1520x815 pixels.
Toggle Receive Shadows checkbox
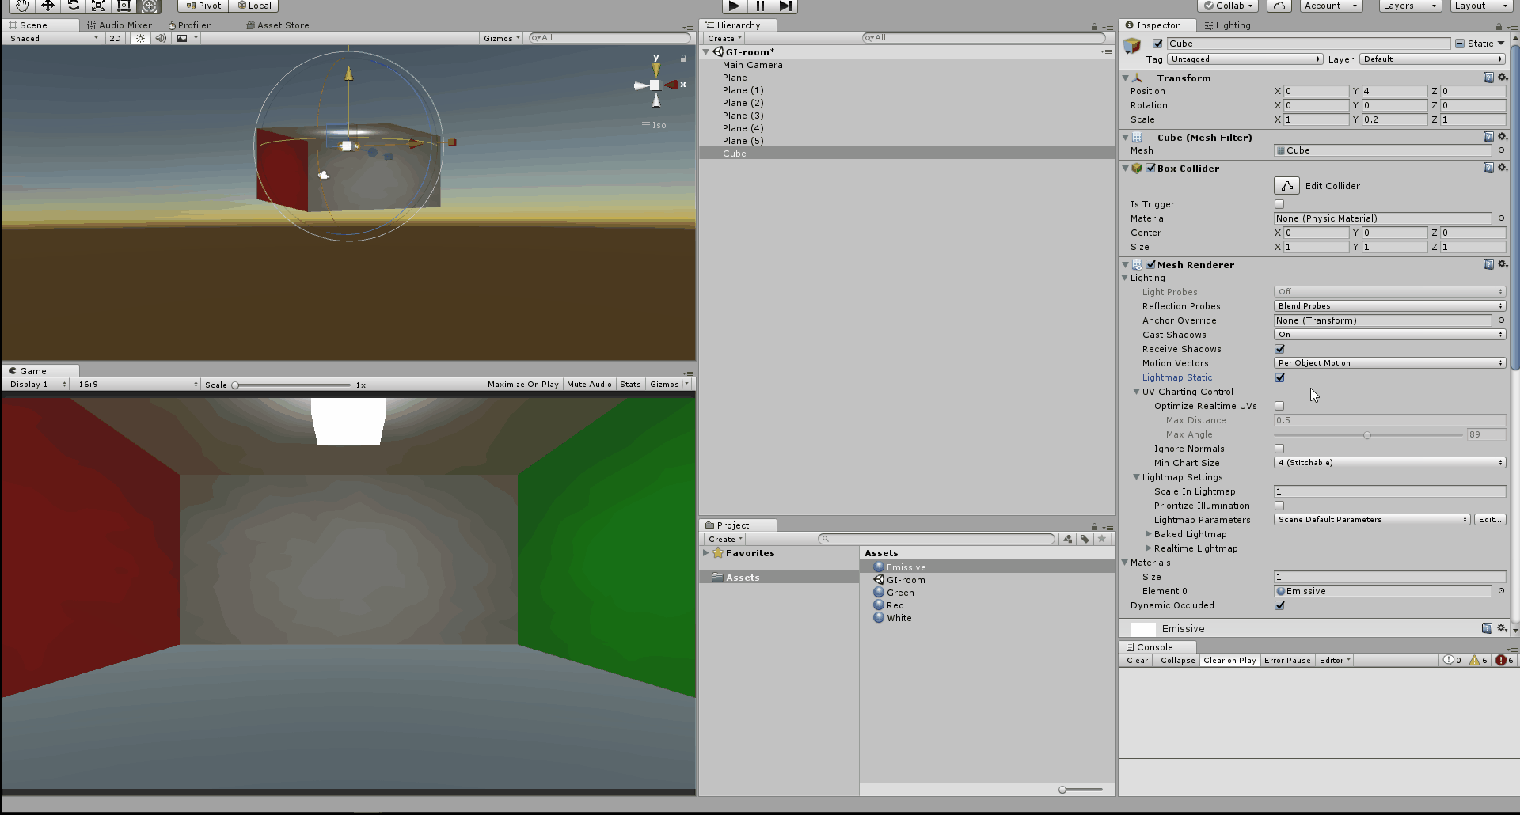[1279, 349]
